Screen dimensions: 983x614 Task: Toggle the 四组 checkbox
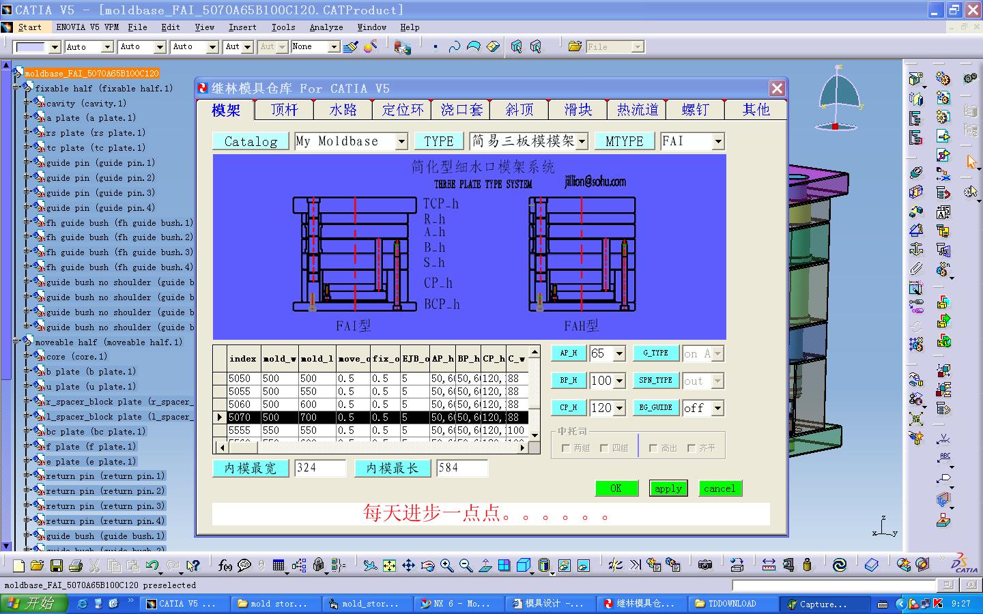tap(603, 448)
